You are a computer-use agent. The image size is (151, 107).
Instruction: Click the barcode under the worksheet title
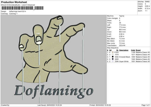click(22, 8)
